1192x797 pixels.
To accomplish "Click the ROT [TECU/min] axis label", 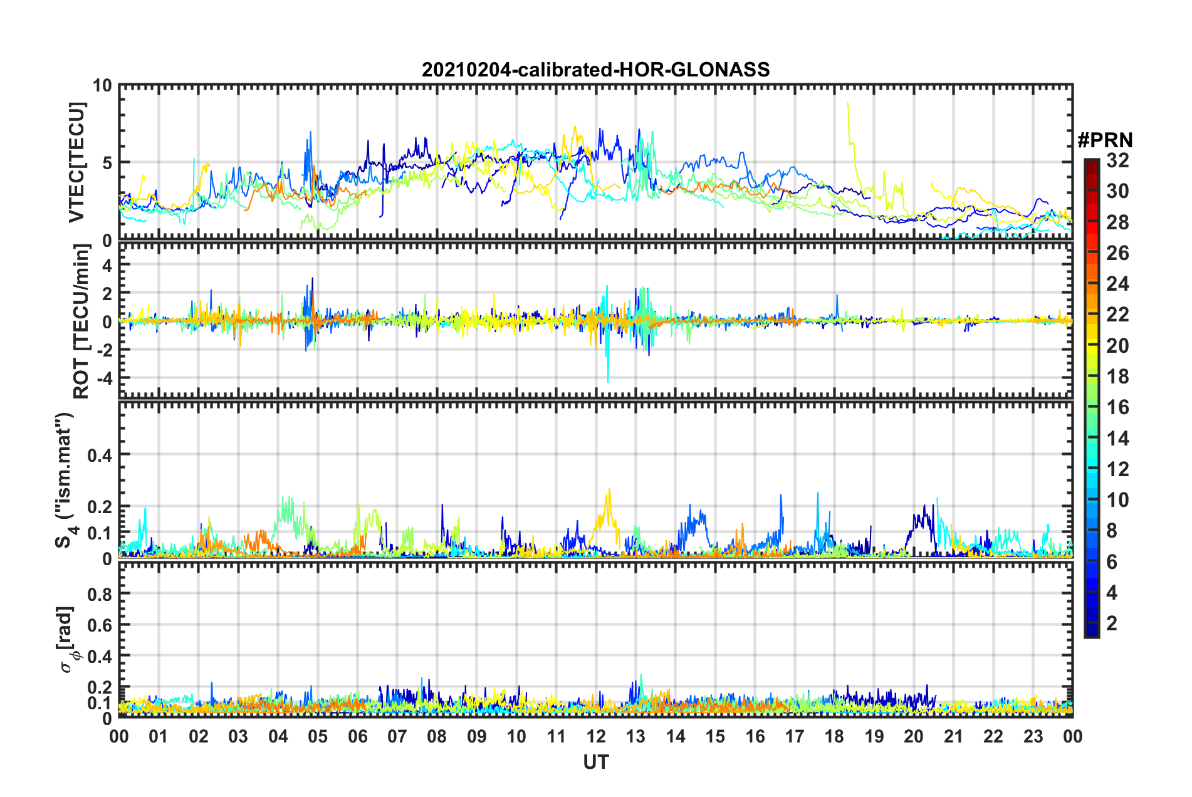I will pos(81,321).
